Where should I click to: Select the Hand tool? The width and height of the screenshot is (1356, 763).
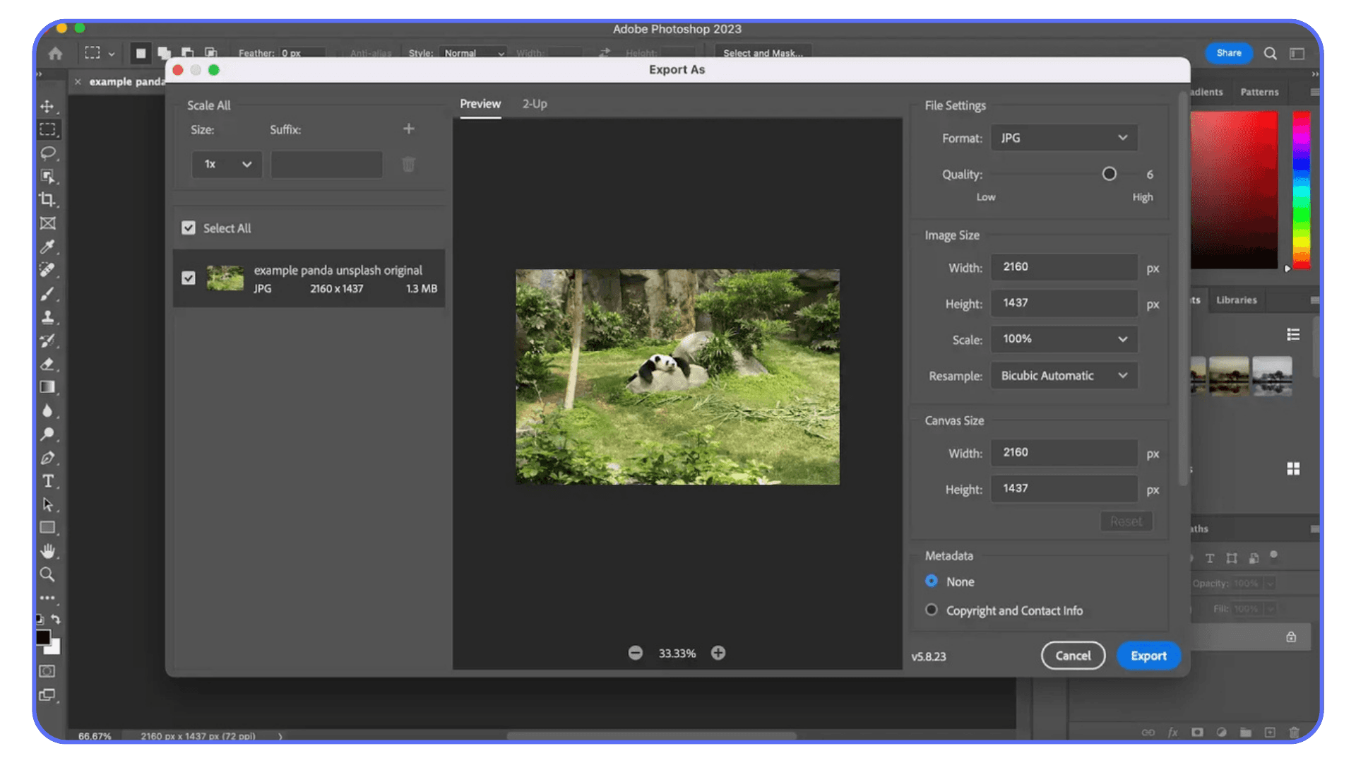(47, 551)
